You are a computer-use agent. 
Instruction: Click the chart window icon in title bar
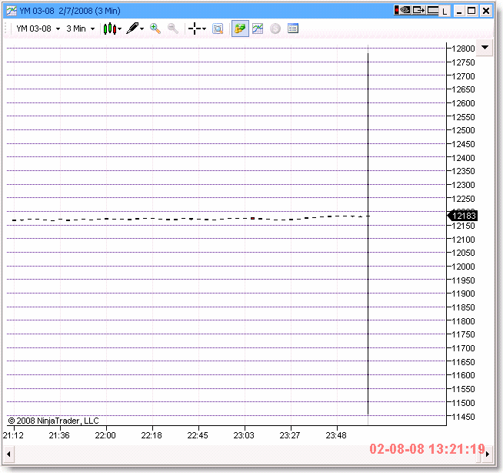click(x=12, y=11)
